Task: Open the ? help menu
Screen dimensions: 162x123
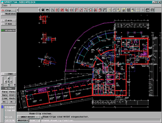Action: (x=10, y=5)
